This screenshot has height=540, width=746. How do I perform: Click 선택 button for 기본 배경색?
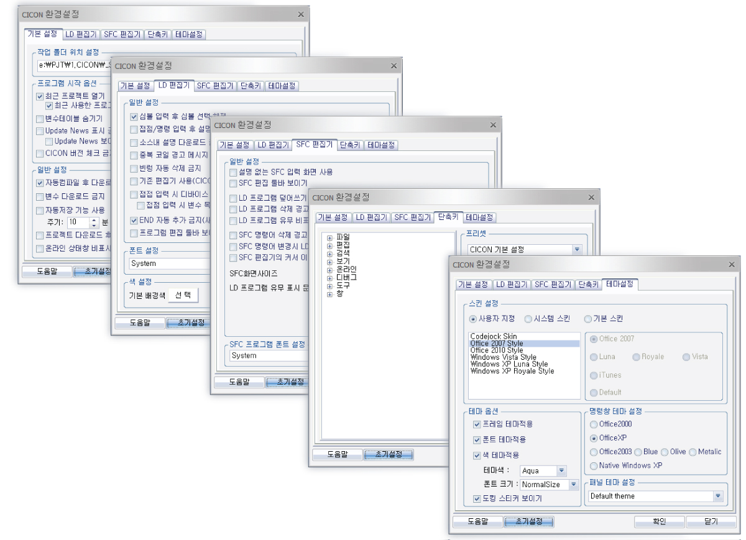click(183, 295)
